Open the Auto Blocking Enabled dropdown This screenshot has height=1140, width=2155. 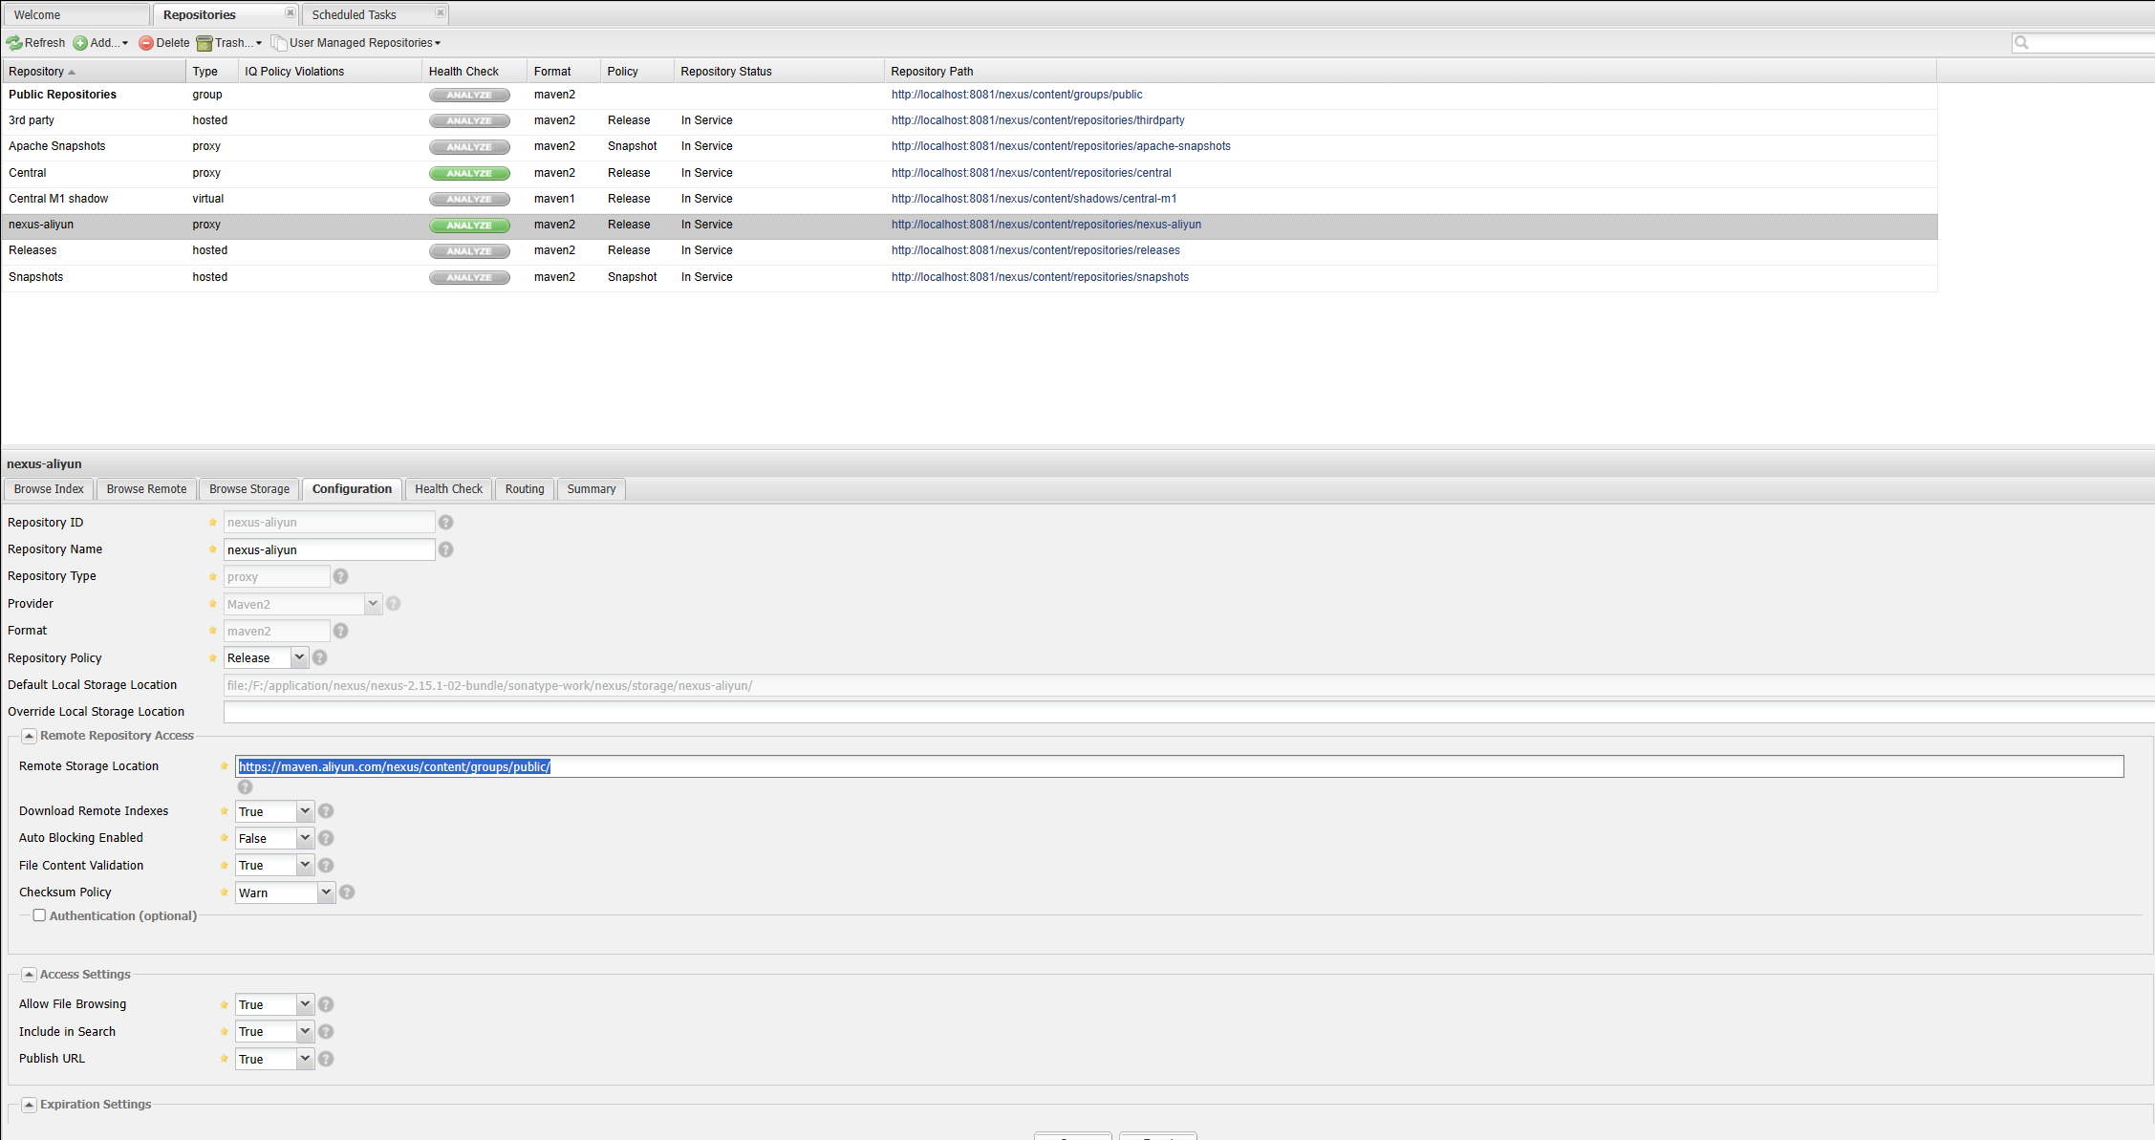(x=305, y=838)
